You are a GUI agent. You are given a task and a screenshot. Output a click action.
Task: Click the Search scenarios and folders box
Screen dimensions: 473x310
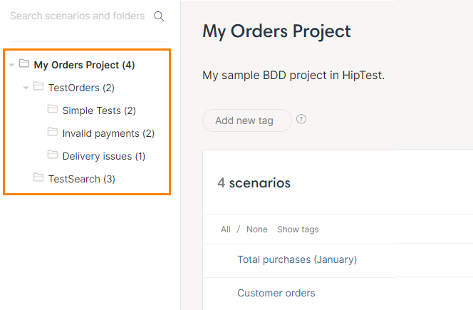coord(77,16)
